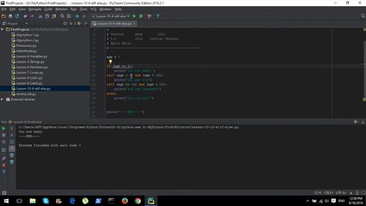Click Stop square in Run panel
The height and width of the screenshot is (206, 366).
pyautogui.click(x=3, y=135)
